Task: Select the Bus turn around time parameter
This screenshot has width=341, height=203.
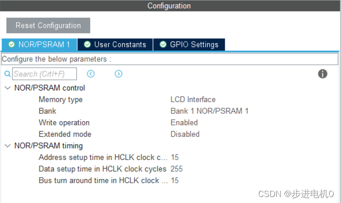Action: tap(103, 180)
